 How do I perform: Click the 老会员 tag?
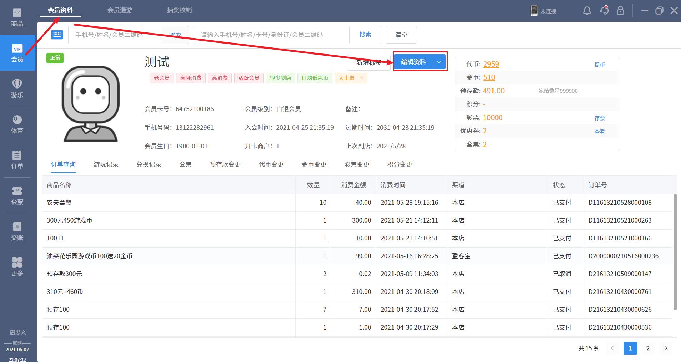click(x=162, y=78)
